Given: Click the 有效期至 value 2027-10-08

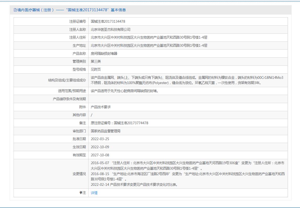Looking at the screenshot, I should point(100,155).
